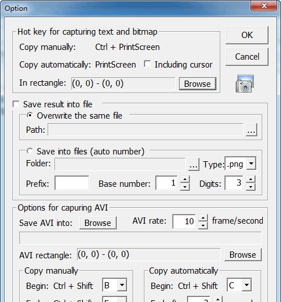Open Folder ellipsis browse button
This screenshot has width=281, height=302.
[193, 165]
